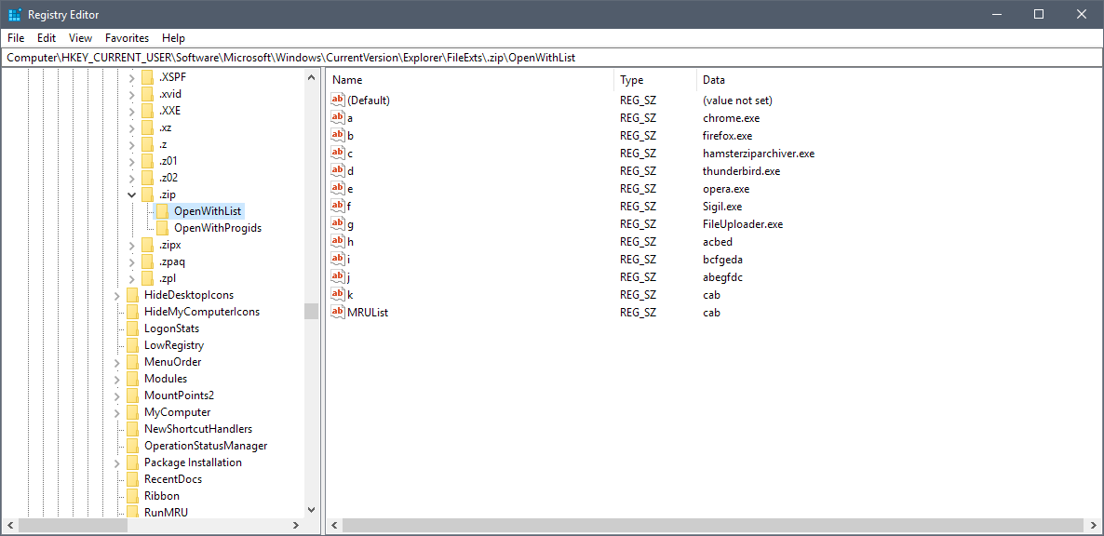This screenshot has height=536, width=1104.
Task: Expand the .zipx key
Action: point(131,245)
